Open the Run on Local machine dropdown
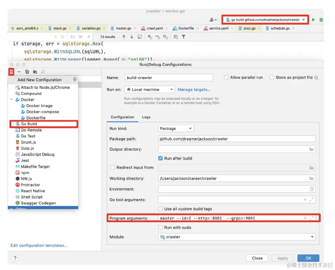 [149, 90]
